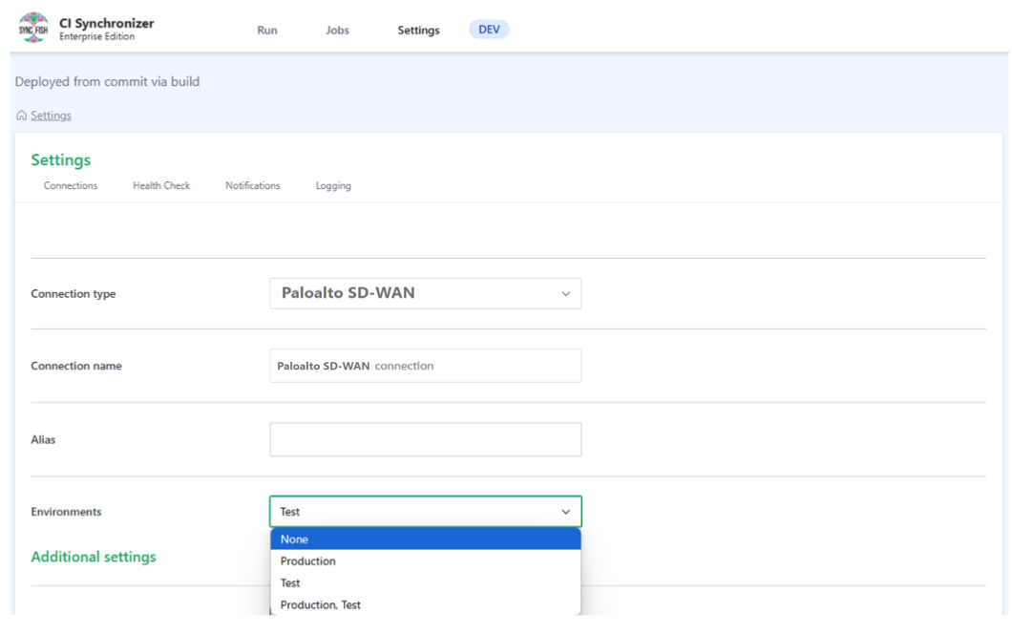Select the Test option in the list
1012x634 pixels.
(425, 583)
